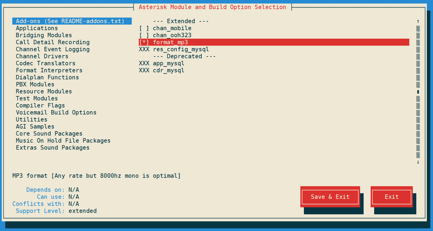Click the Depends on N/A value

point(74,190)
